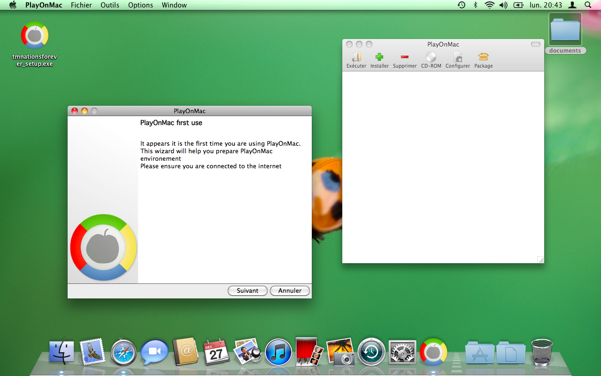Open user account menu bar icon
601x376 pixels.
click(572, 5)
